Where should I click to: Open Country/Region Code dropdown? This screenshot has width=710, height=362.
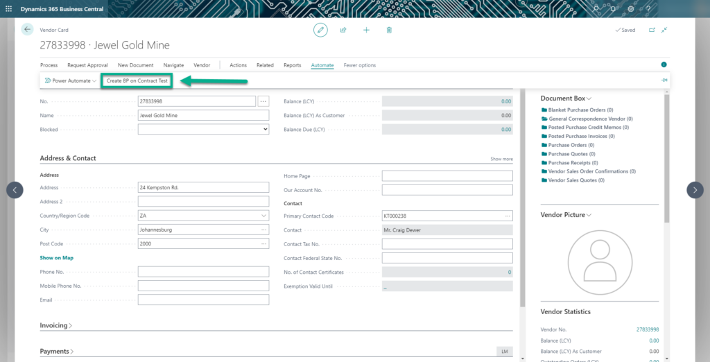pos(264,216)
